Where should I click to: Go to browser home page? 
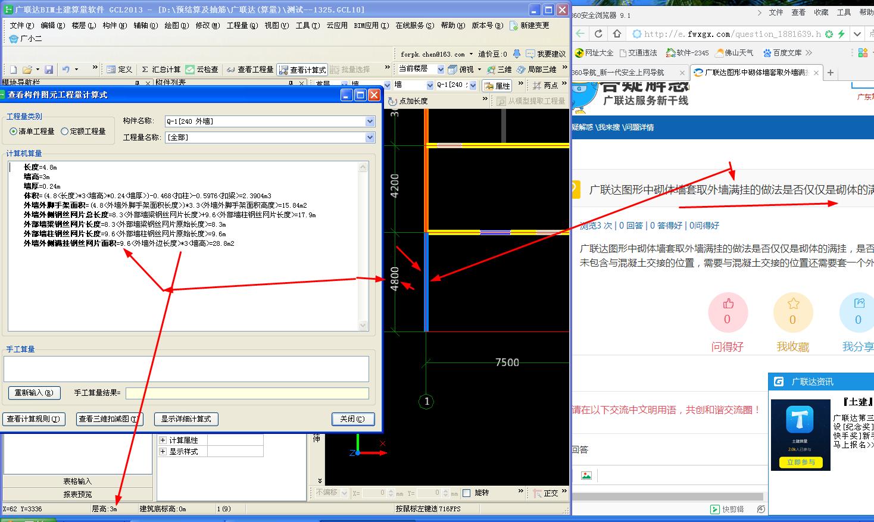point(617,34)
